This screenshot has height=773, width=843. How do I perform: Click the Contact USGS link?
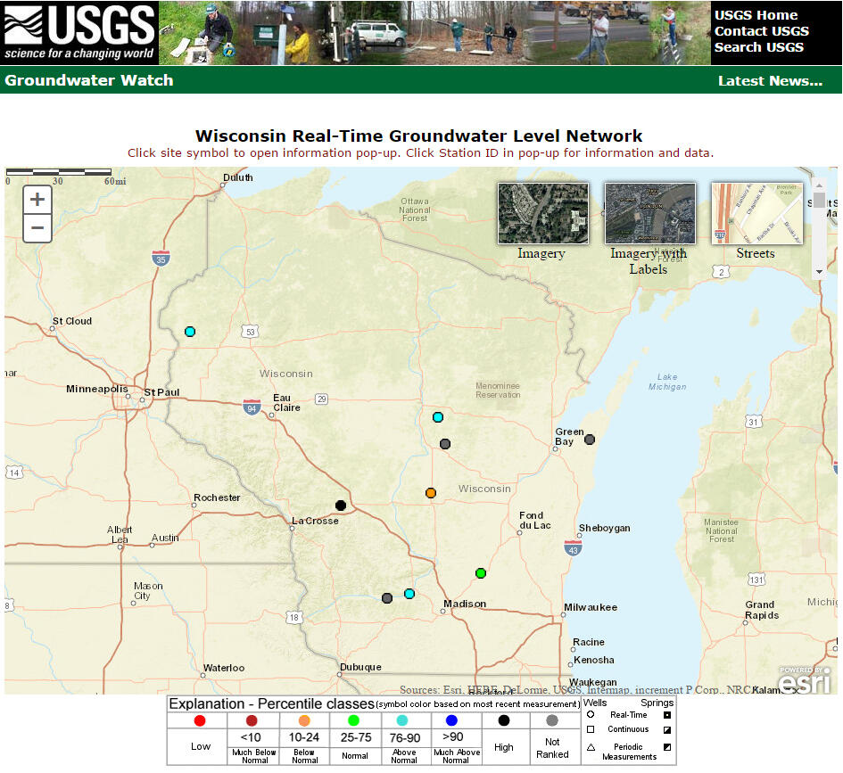[x=761, y=29]
